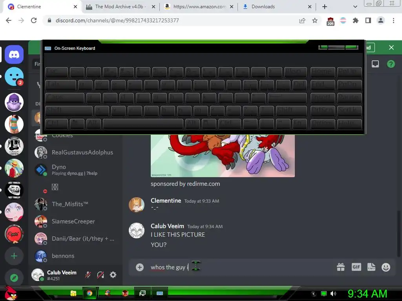
Task: Attach a file with plus button
Action: [x=140, y=267]
